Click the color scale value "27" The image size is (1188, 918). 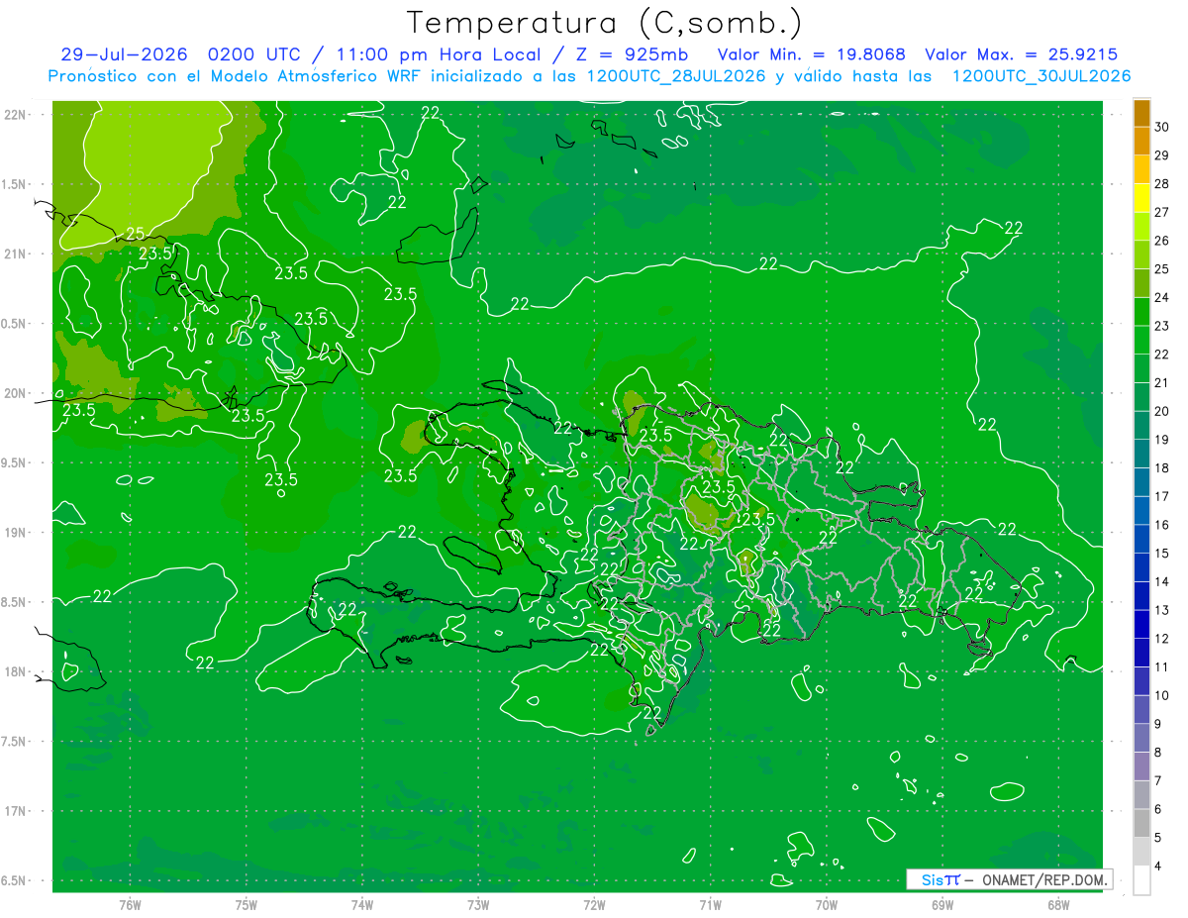tap(1161, 212)
